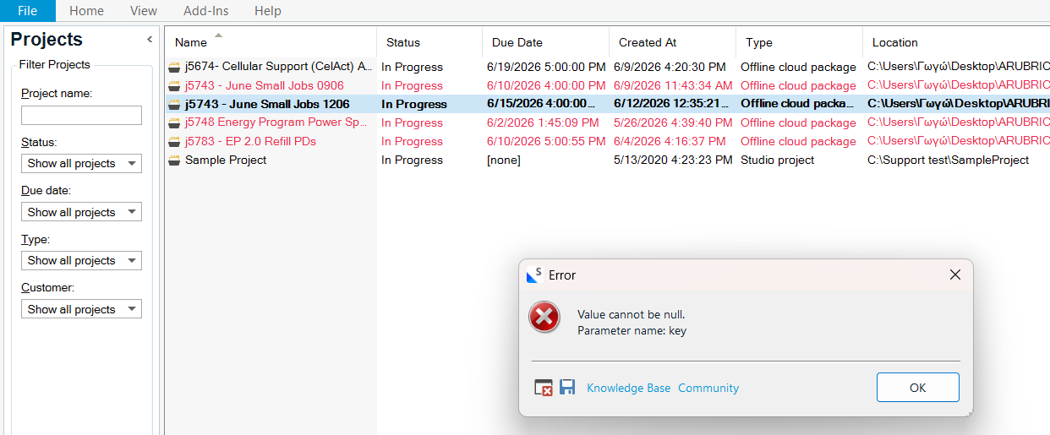Click the Name column sort arrow
This screenshot has height=435, width=1050.
point(219,35)
